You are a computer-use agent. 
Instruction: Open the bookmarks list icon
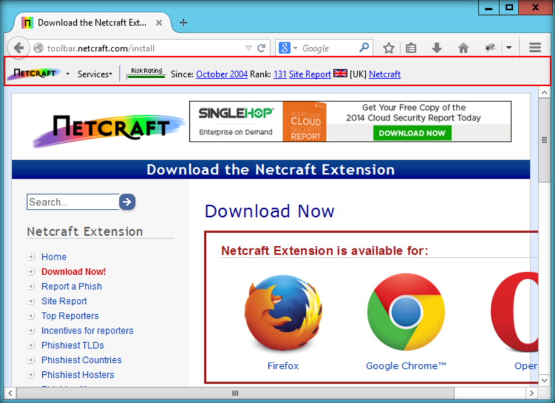pos(411,48)
